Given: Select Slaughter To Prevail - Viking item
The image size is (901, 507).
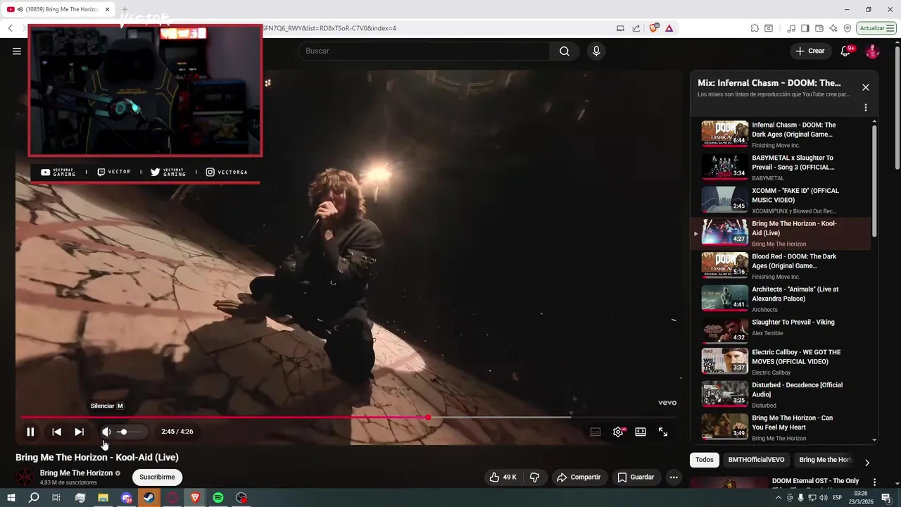Looking at the screenshot, I should click(x=780, y=330).
